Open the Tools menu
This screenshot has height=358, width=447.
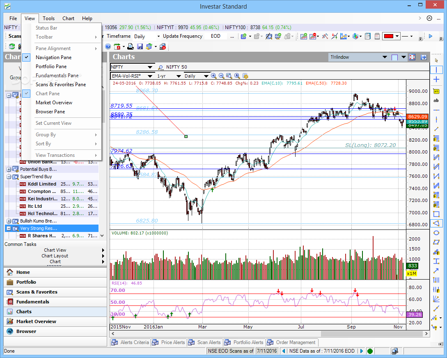tap(49, 18)
